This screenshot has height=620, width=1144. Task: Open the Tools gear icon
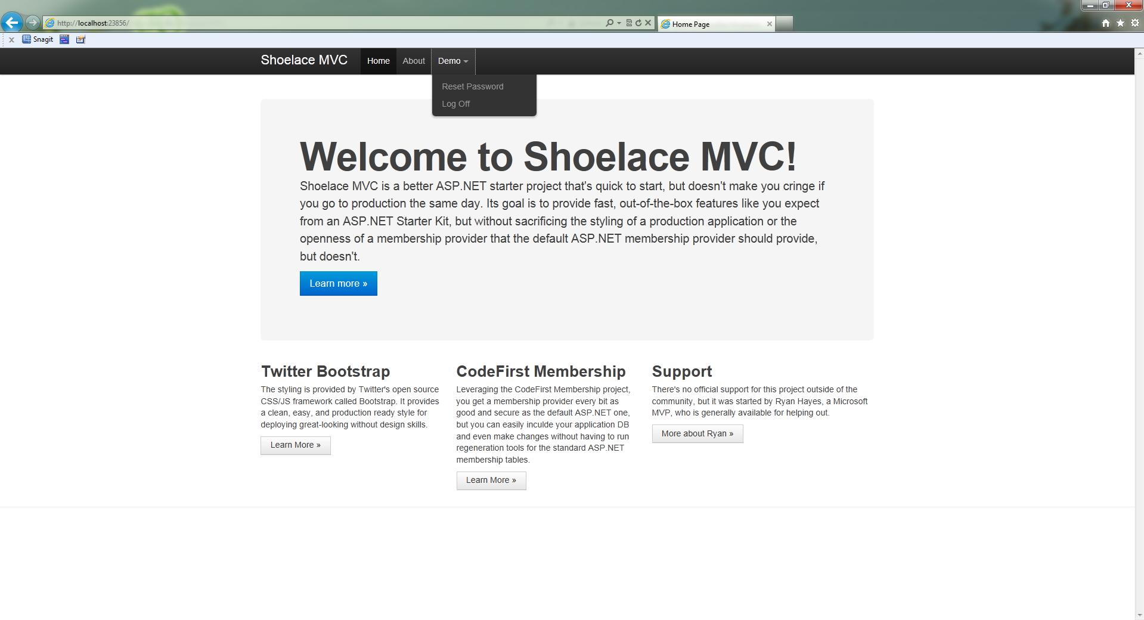point(1135,23)
